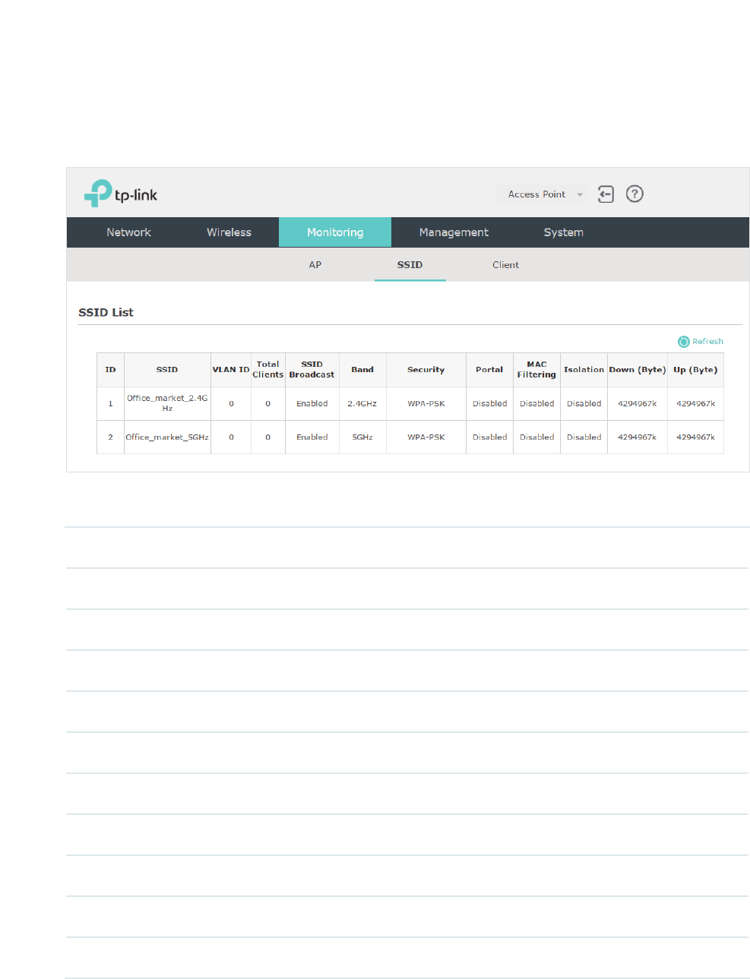Click the 5GHz band cell
The image size is (750, 979).
[362, 437]
